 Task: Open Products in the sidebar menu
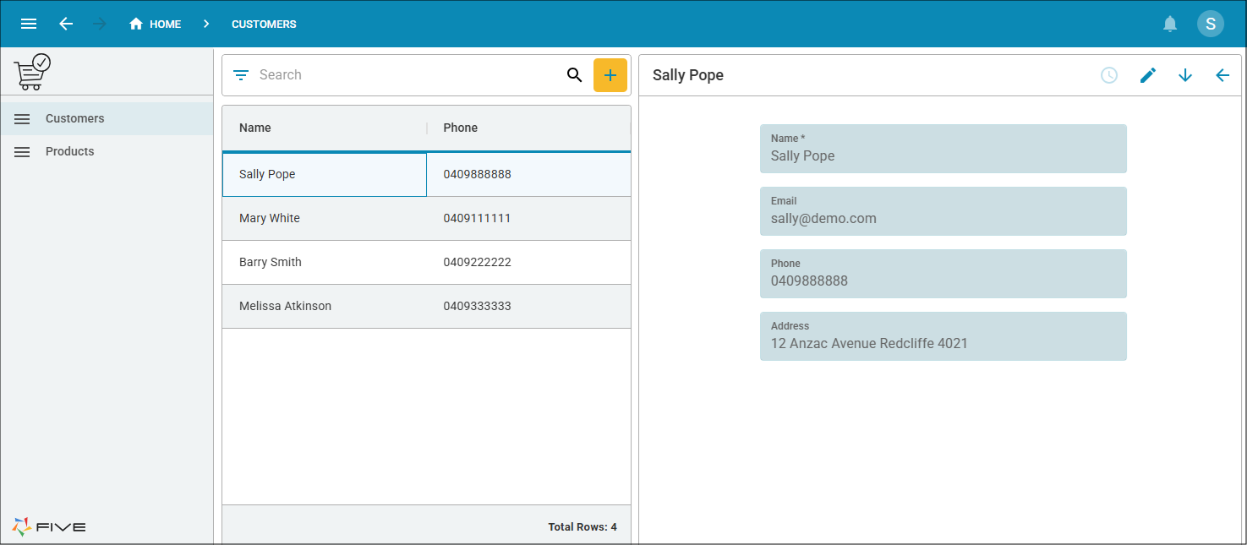point(69,151)
